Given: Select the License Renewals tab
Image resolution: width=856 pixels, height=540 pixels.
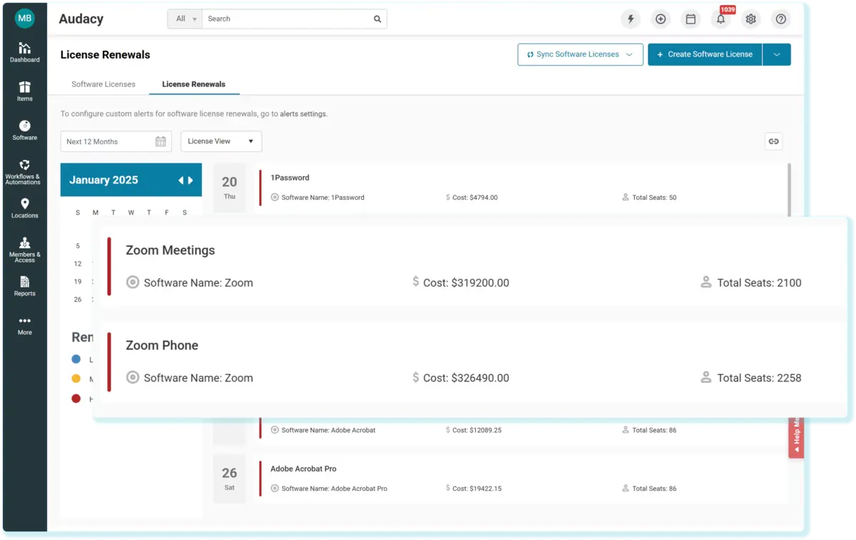Looking at the screenshot, I should point(193,84).
